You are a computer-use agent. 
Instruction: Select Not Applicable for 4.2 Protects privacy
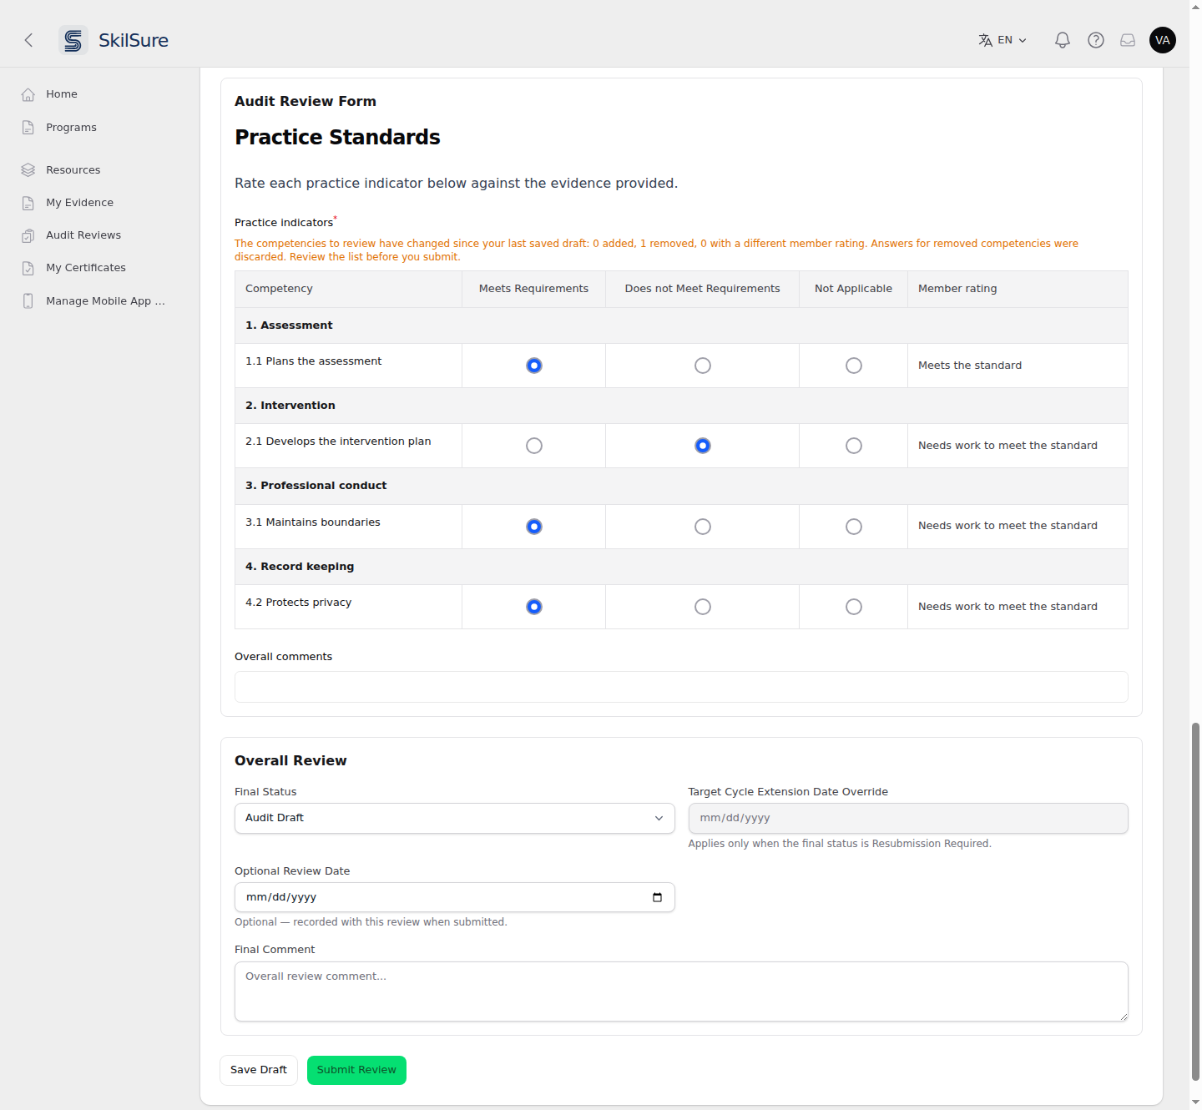854,607
